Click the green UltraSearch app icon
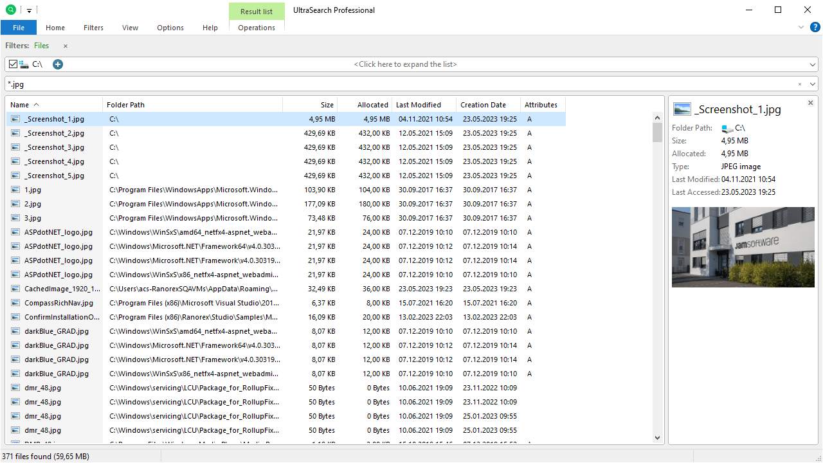Image resolution: width=823 pixels, height=463 pixels. pyautogui.click(x=10, y=10)
